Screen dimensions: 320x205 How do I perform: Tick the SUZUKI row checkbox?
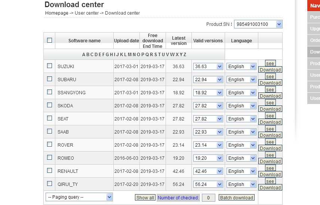click(49, 66)
